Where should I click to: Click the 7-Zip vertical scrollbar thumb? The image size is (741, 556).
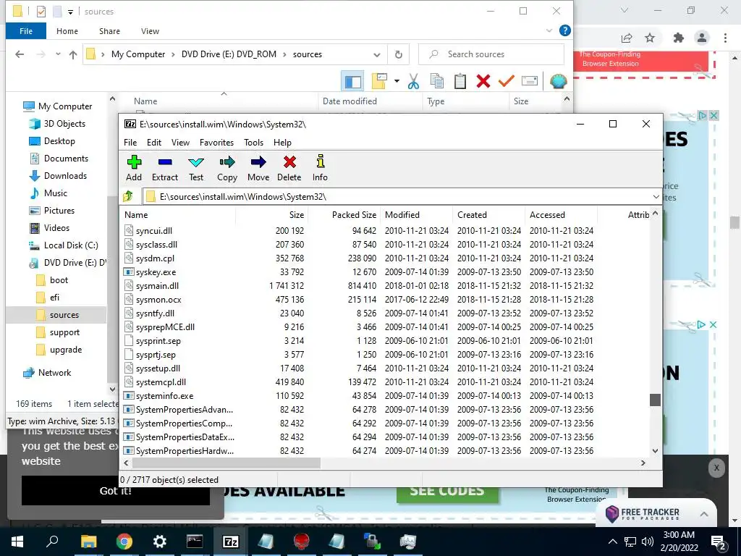[655, 400]
